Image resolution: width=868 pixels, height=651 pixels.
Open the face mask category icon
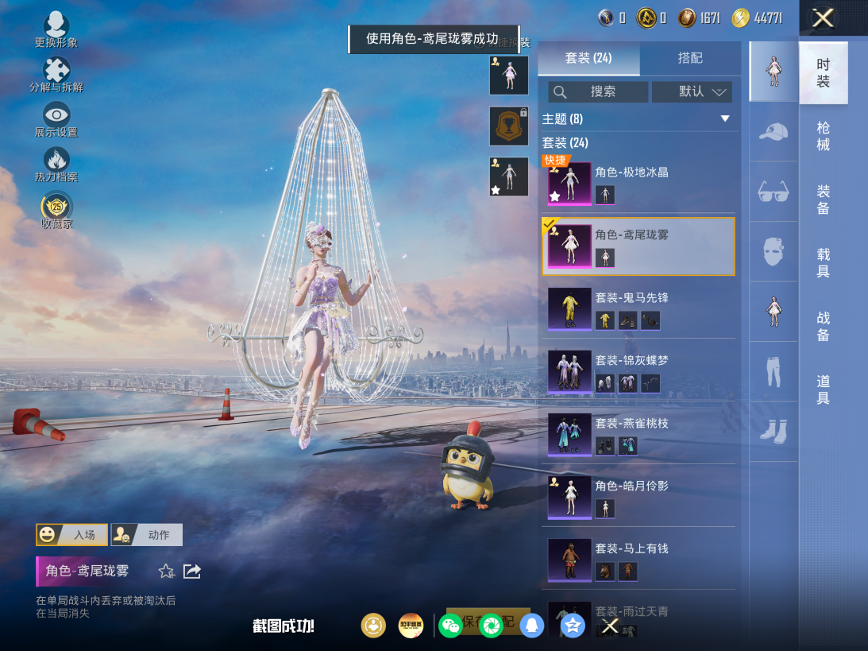[773, 251]
